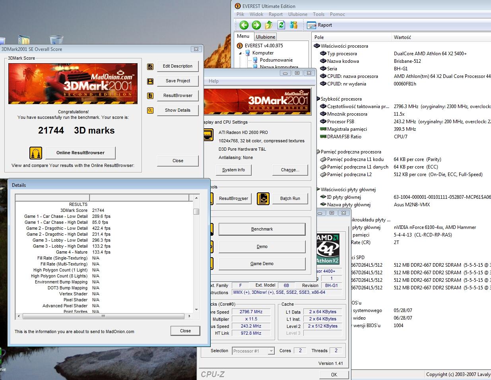491x380 pixels.
Task: Start the Benchmark in 3DMark2001
Action: click(262, 229)
